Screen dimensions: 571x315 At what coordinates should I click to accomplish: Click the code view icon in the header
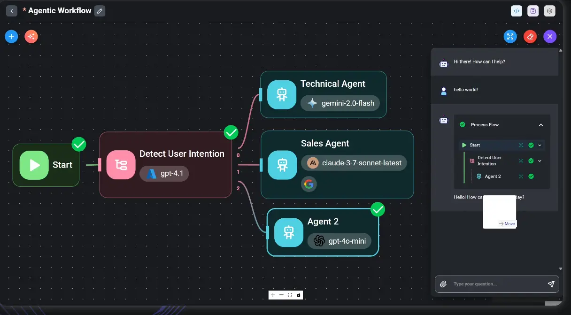(x=517, y=11)
